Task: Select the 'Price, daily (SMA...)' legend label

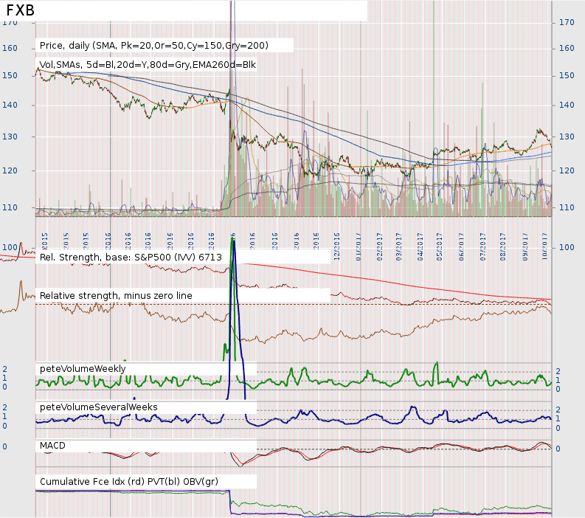Action: 154,46
